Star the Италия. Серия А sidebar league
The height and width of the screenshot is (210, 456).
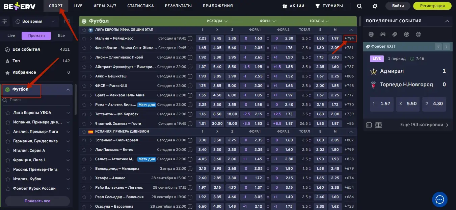7,150
